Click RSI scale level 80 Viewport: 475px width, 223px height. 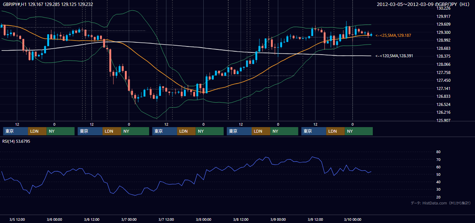[x=438, y=152]
